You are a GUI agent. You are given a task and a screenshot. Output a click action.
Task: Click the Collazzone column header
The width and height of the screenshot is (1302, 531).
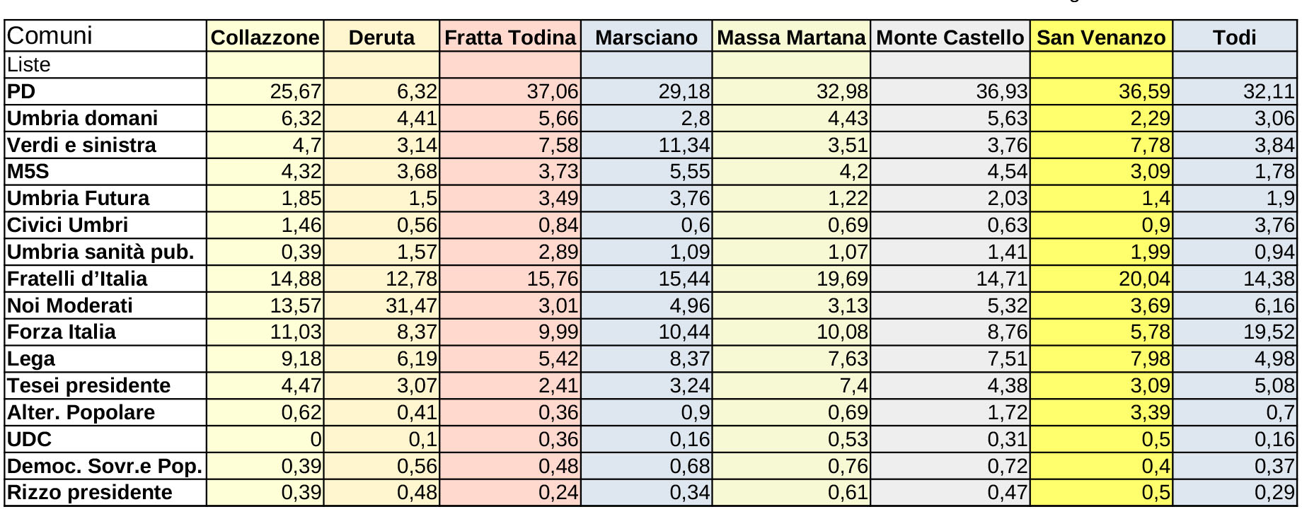pyautogui.click(x=265, y=37)
